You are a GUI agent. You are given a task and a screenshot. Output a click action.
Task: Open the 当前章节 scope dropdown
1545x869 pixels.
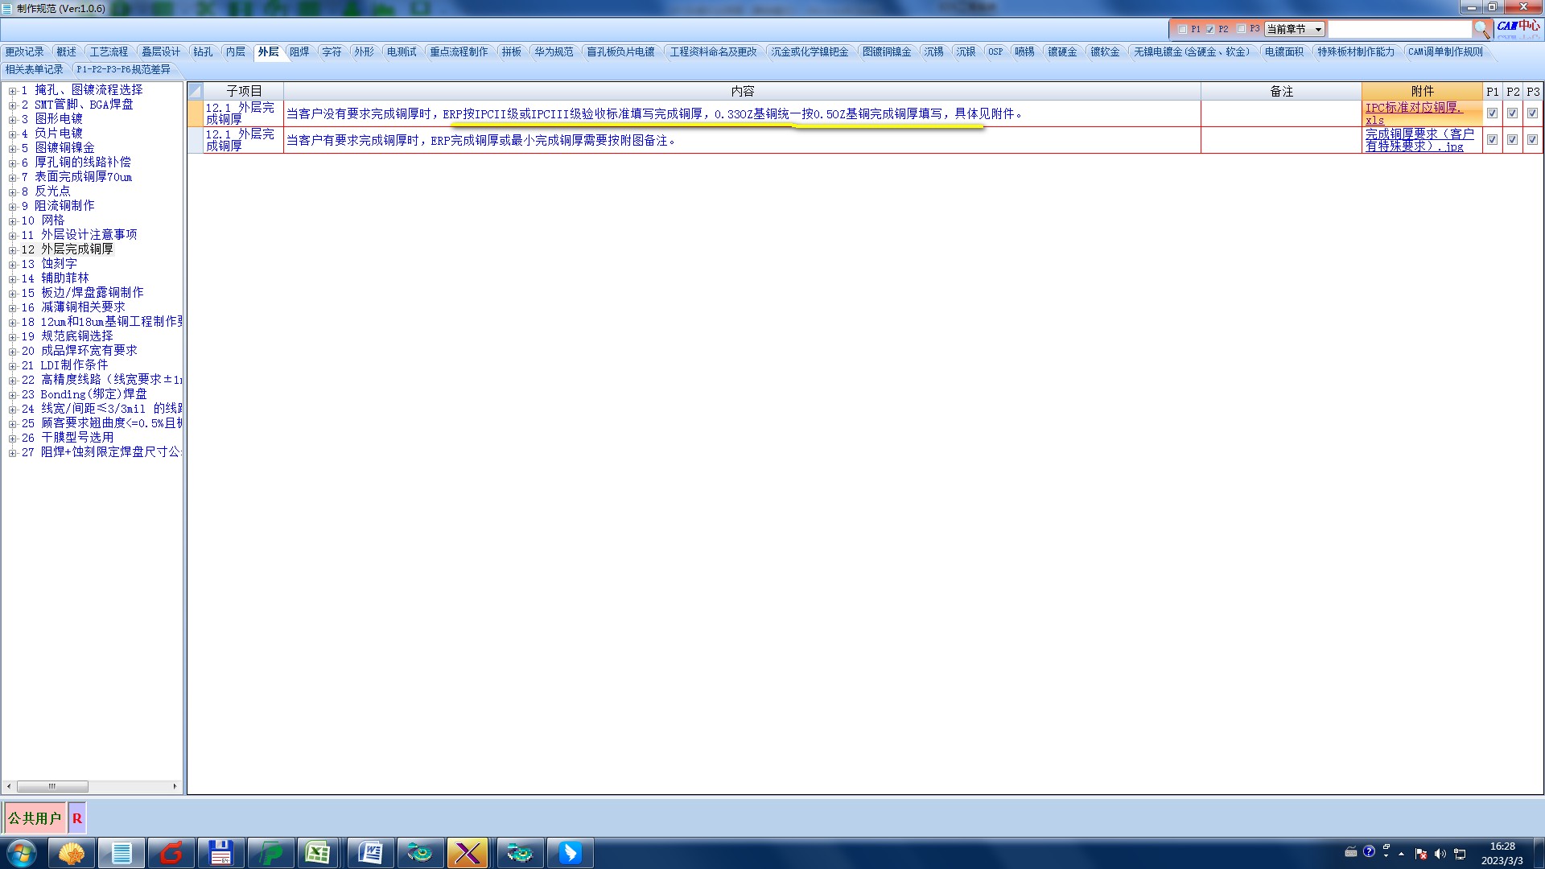(1295, 29)
